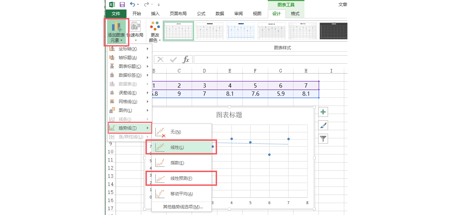Open Quick Layout (快速布局) dropdown
Image resolution: width=451 pixels, height=215 pixels.
(x=136, y=32)
